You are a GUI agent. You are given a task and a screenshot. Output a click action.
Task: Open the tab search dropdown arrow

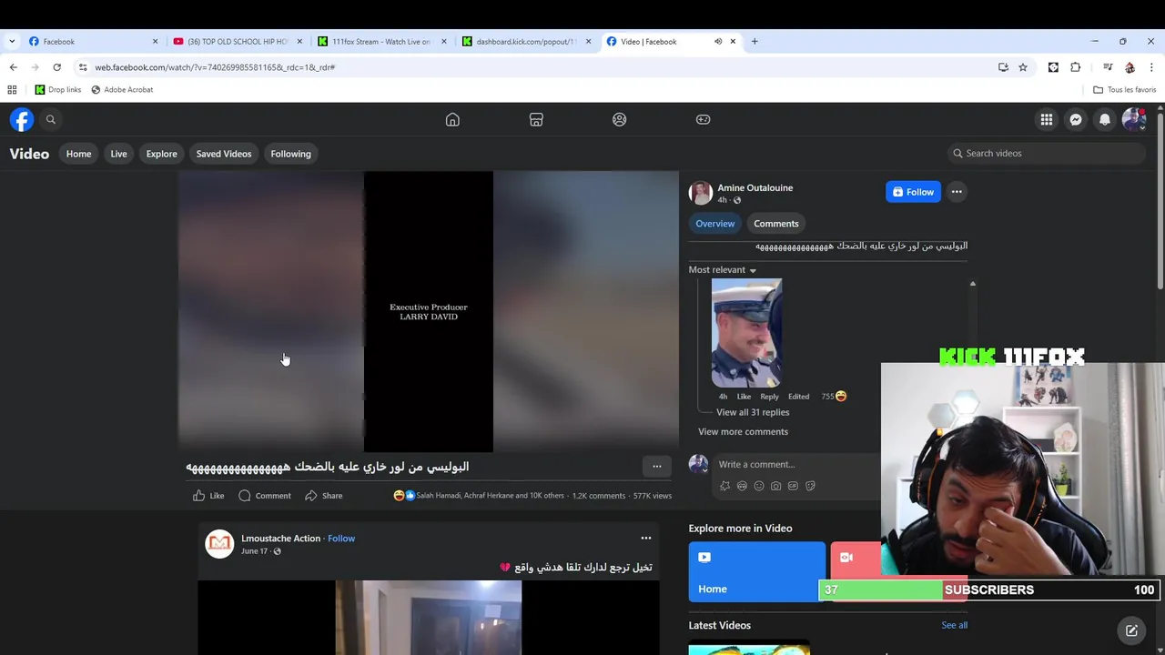point(12,41)
